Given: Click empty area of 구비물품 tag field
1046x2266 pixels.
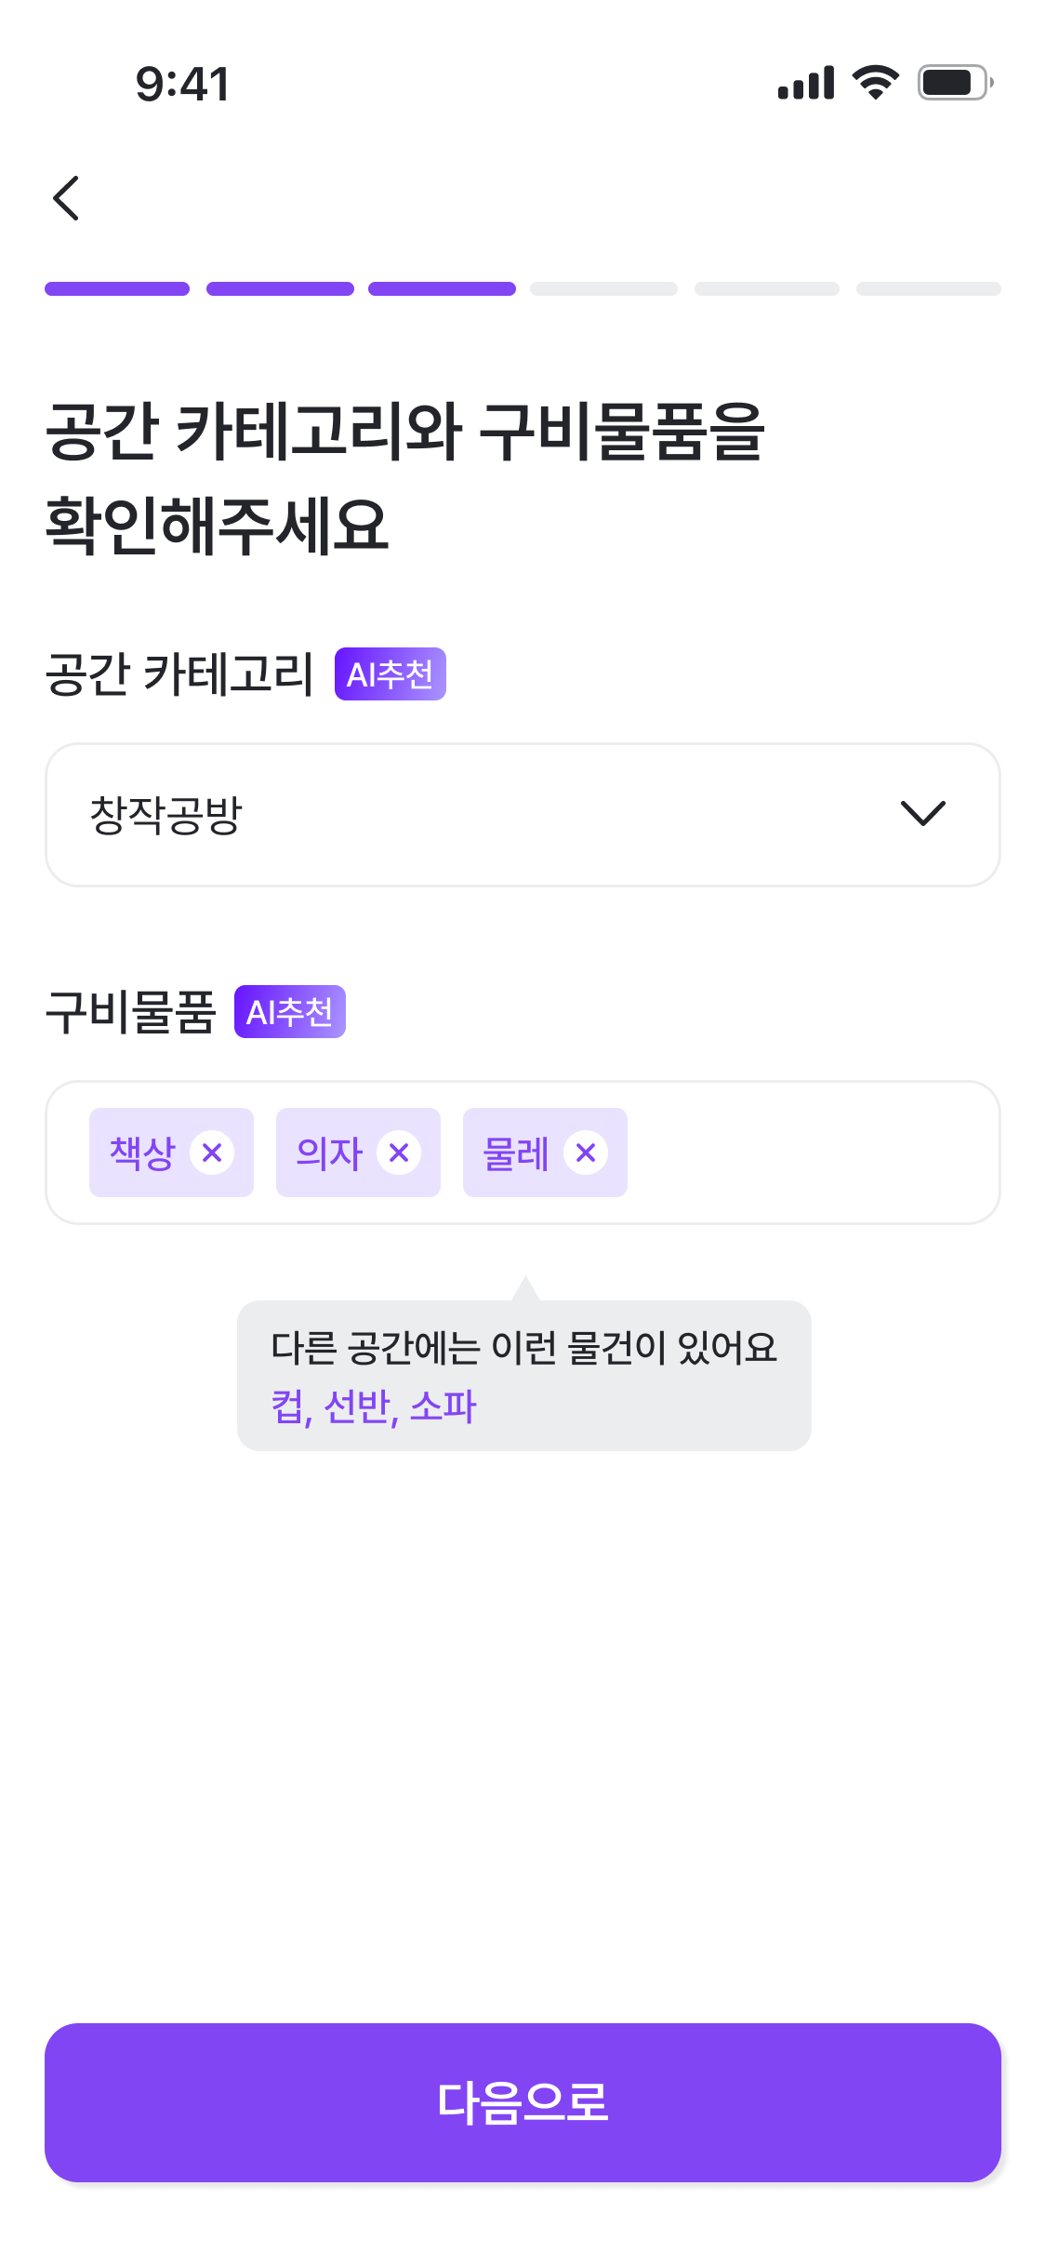Looking at the screenshot, I should click(x=809, y=1153).
